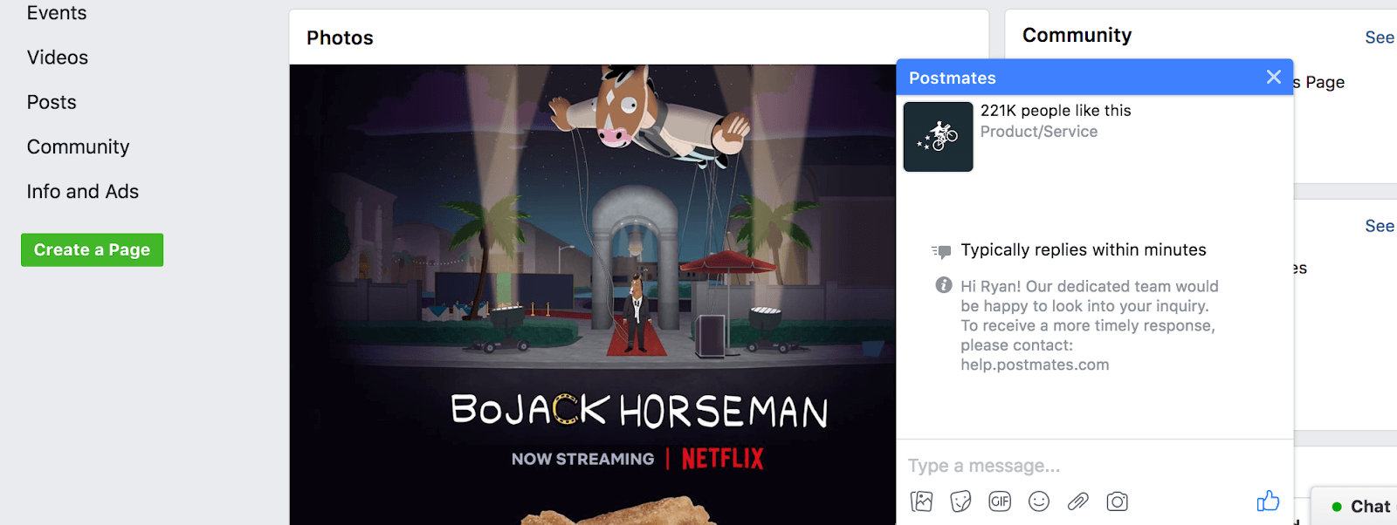This screenshot has width=1397, height=525.
Task: Click the Typically replies within minutes text
Action: (x=1084, y=250)
